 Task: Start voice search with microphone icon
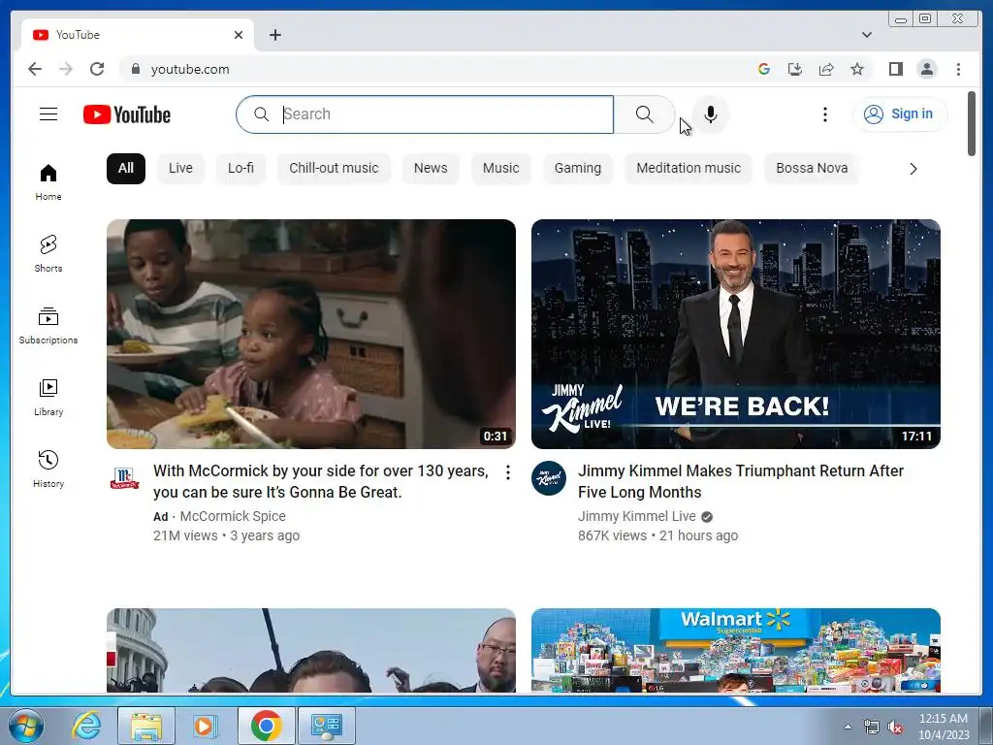click(x=711, y=114)
